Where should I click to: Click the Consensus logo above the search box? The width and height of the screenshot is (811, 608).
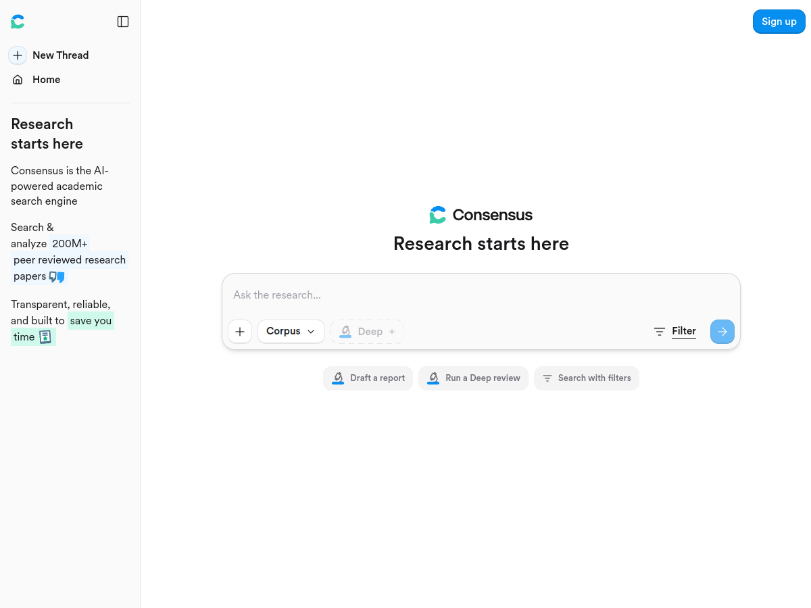click(481, 215)
